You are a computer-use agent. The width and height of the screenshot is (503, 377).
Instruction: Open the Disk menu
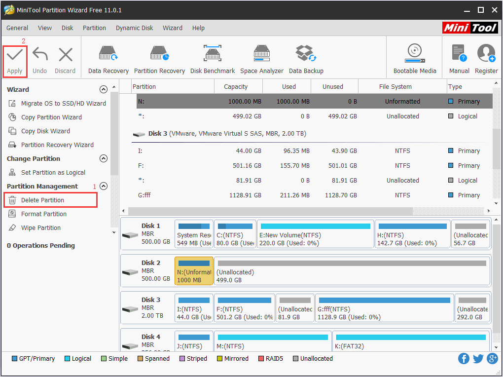click(x=68, y=28)
